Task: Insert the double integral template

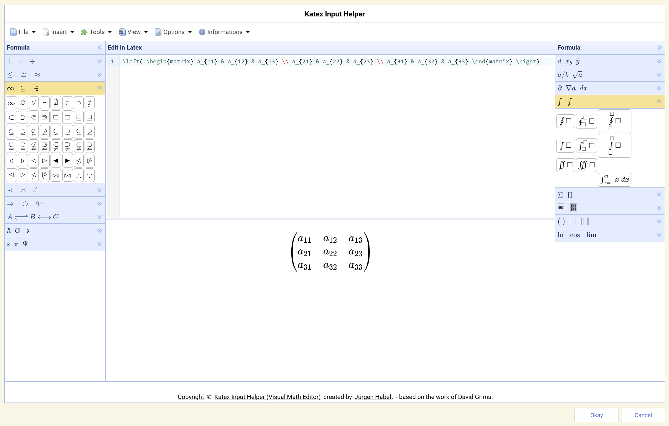Action: coord(565,165)
